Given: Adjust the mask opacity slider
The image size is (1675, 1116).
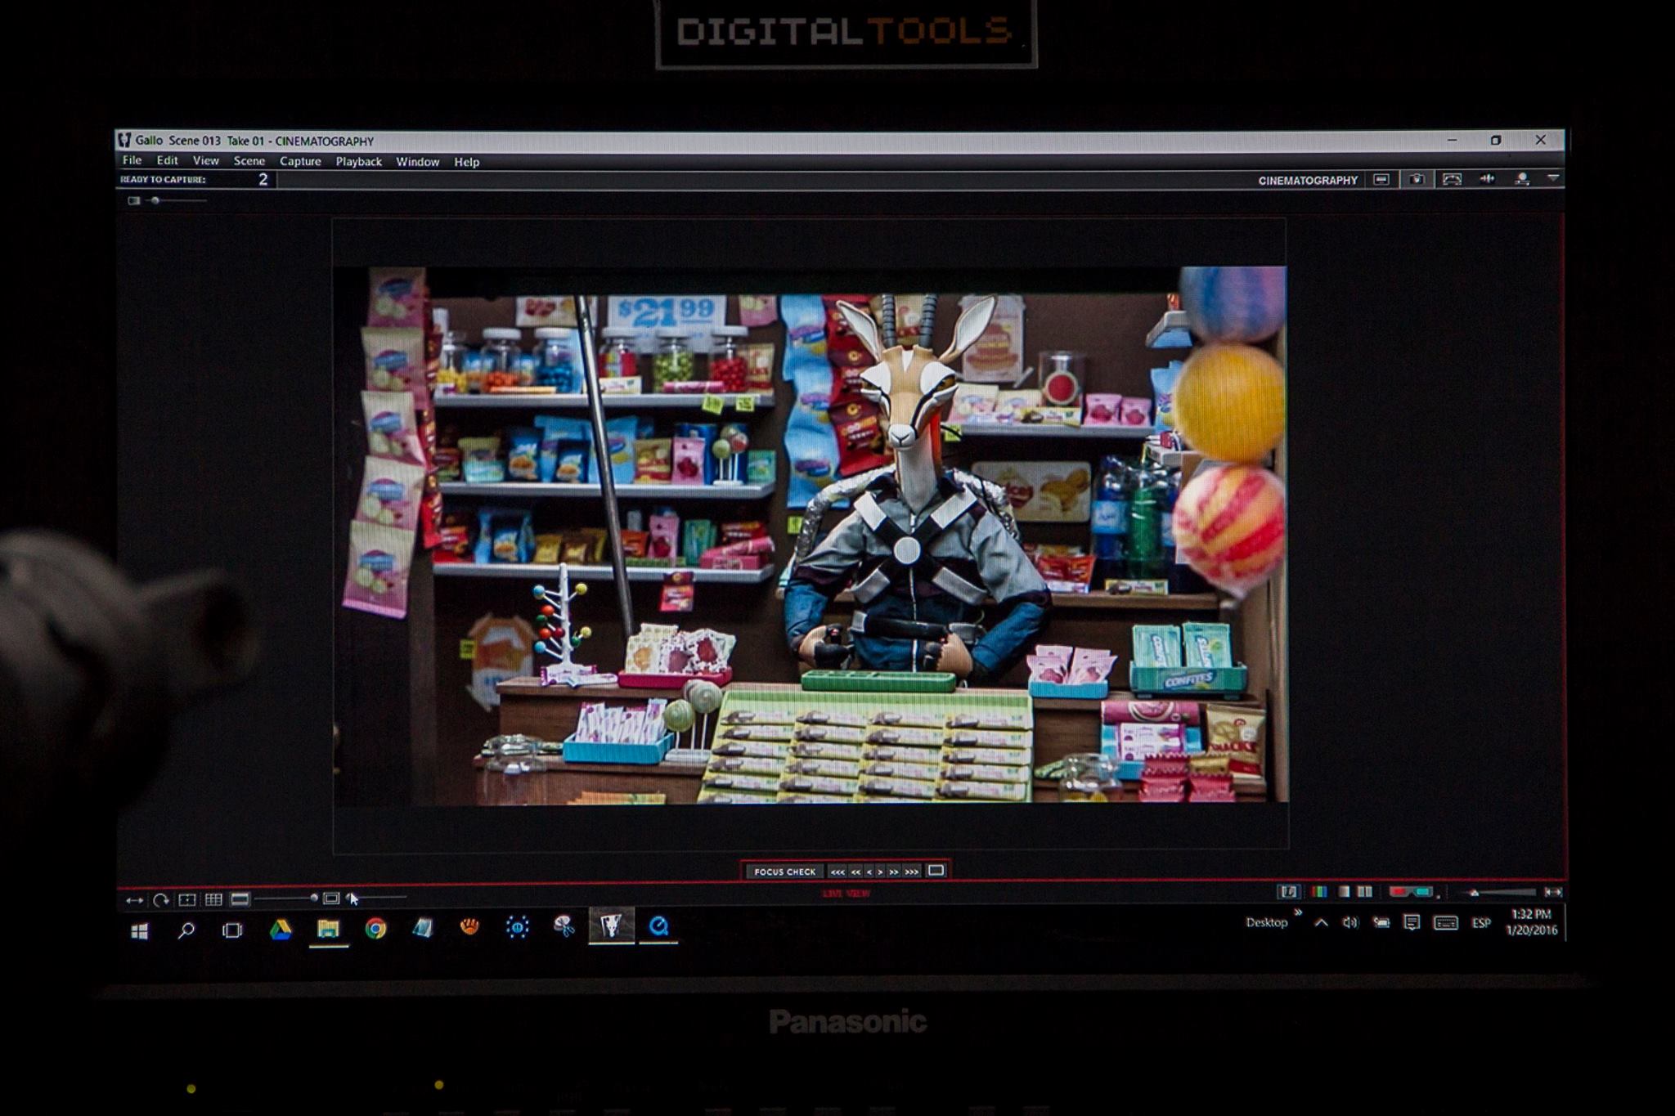Looking at the screenshot, I should (x=286, y=899).
